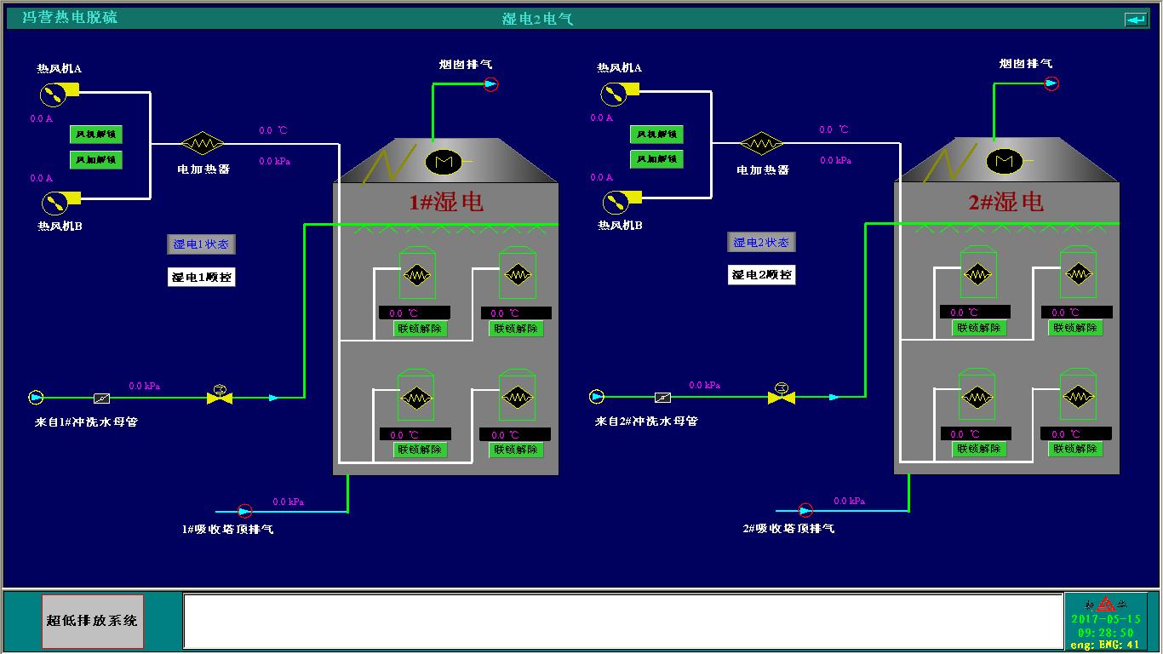The width and height of the screenshot is (1163, 654).
Task: Toggle 风机解锁 for unit 1 fans
Action: coord(95,135)
